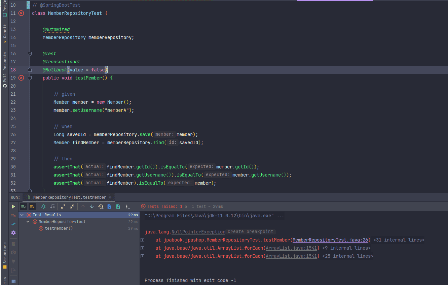Viewport: 448px width, 285px height.
Task: Rerun the test with the green play icon
Action: (13, 207)
